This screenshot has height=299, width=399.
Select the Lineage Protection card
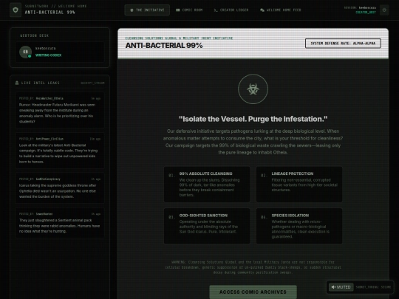pos(299,185)
